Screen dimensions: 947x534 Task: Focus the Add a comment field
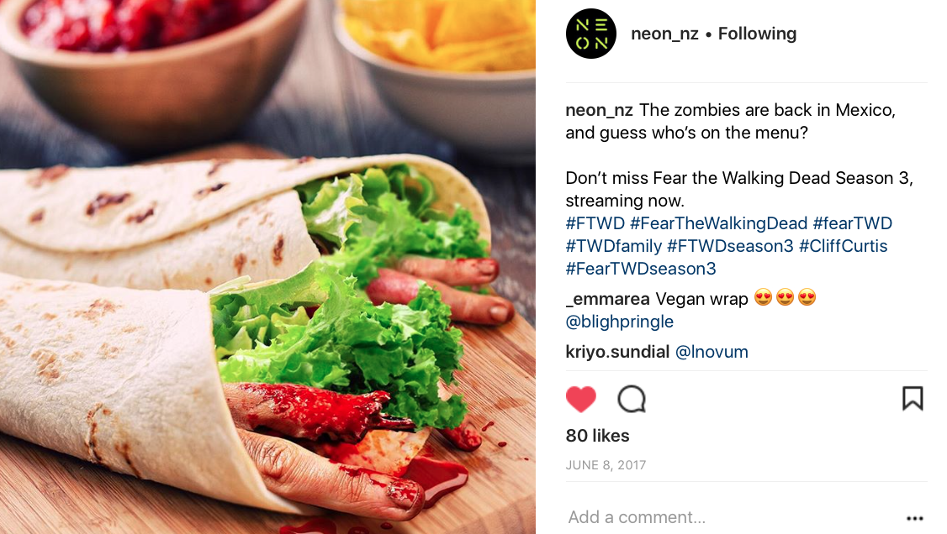731,517
